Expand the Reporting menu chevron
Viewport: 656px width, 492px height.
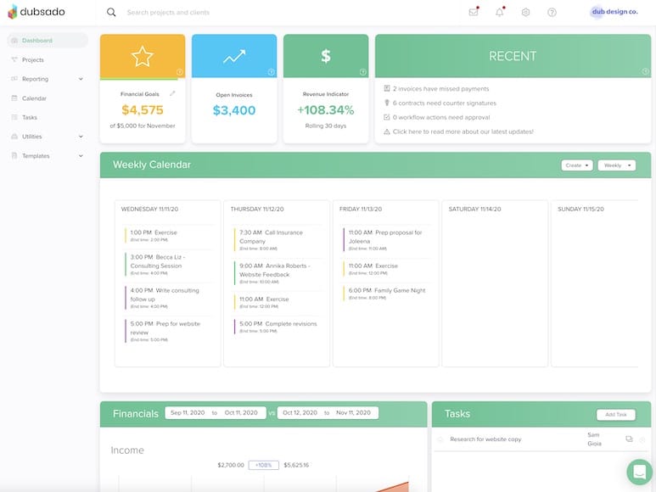coord(81,79)
